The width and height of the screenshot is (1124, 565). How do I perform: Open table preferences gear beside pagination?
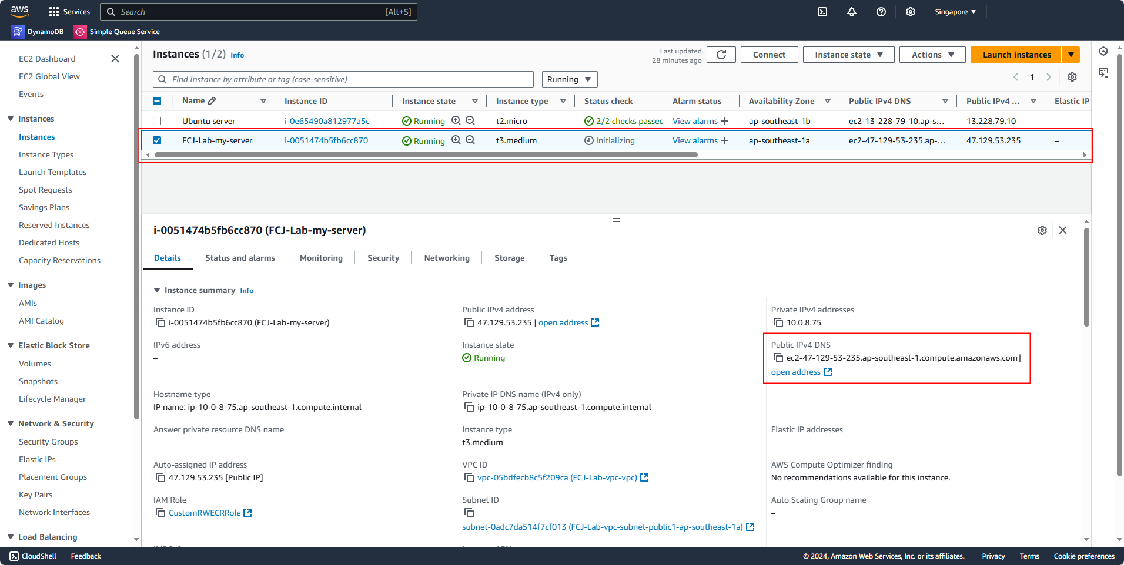pyautogui.click(x=1072, y=77)
